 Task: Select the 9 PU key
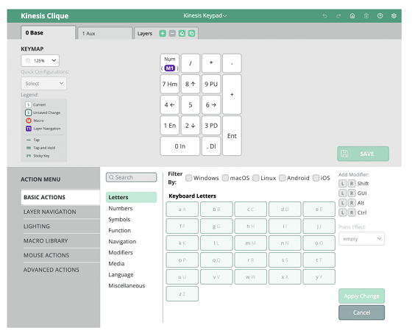coord(211,84)
